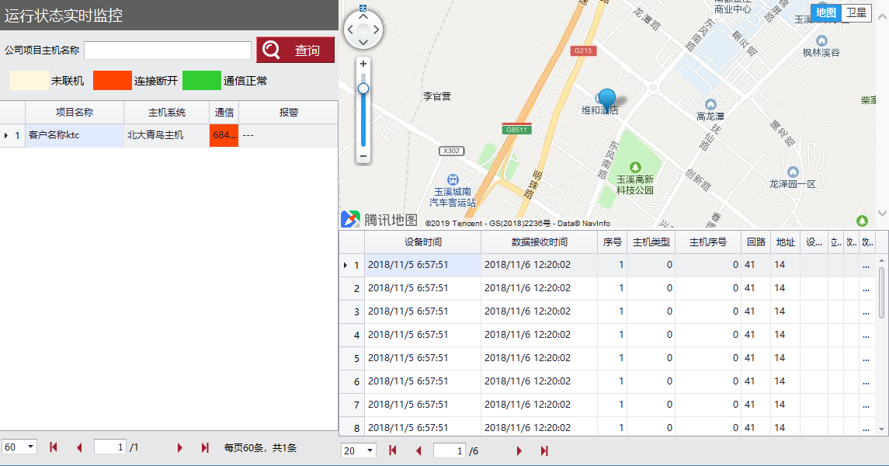Go to next page in right data pager
Screen dimensions: 889x466
[x=519, y=451]
